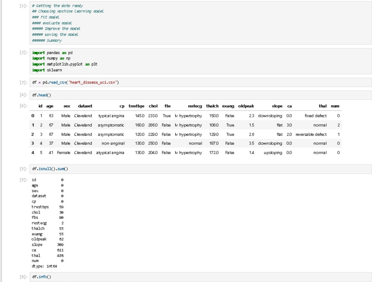Click the [1]: cell prompt label
This screenshot has width=376, height=282.
tap(23, 6)
